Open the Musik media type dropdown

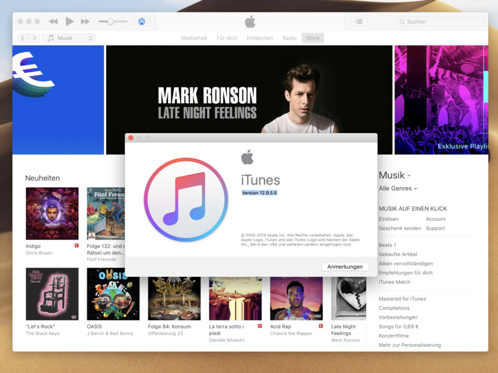tap(69, 38)
